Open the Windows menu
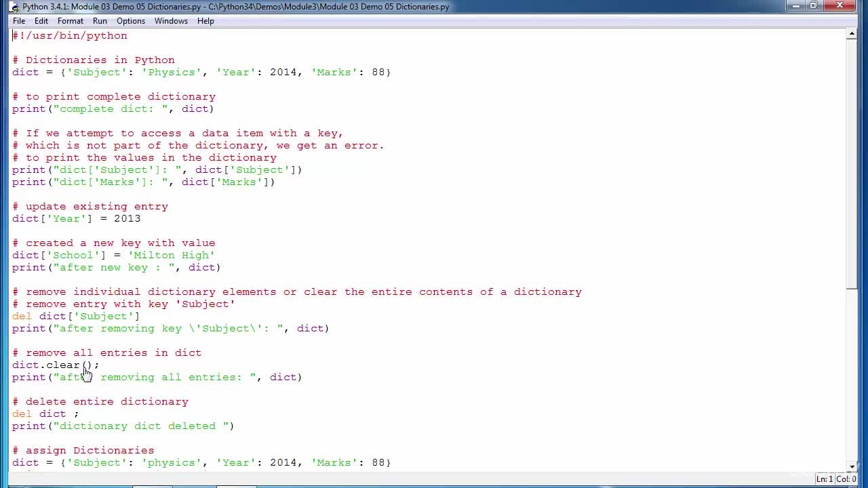The height and width of the screenshot is (488, 868). 171,21
